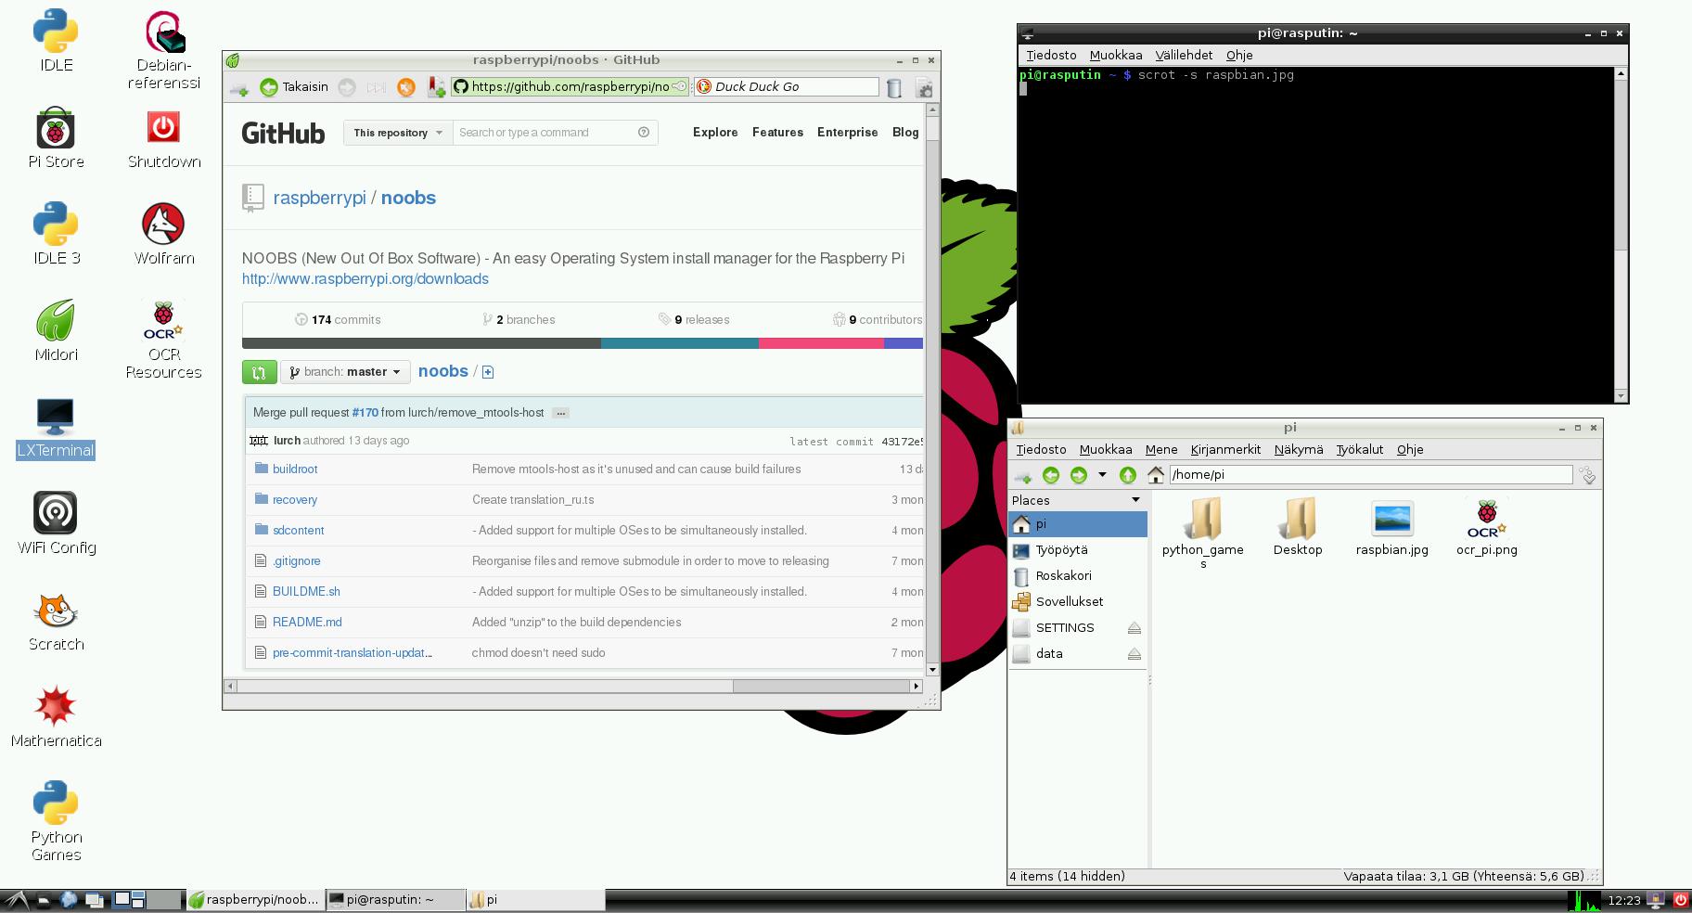
Task: Click the red power icon in system tray
Action: coord(1680,899)
